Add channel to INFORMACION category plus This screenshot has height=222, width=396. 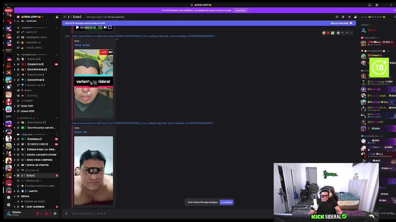tap(57, 55)
